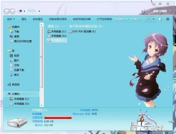Click the sidebar scrollbar down arrow
The height and width of the screenshot is (134, 176).
click(x=42, y=105)
